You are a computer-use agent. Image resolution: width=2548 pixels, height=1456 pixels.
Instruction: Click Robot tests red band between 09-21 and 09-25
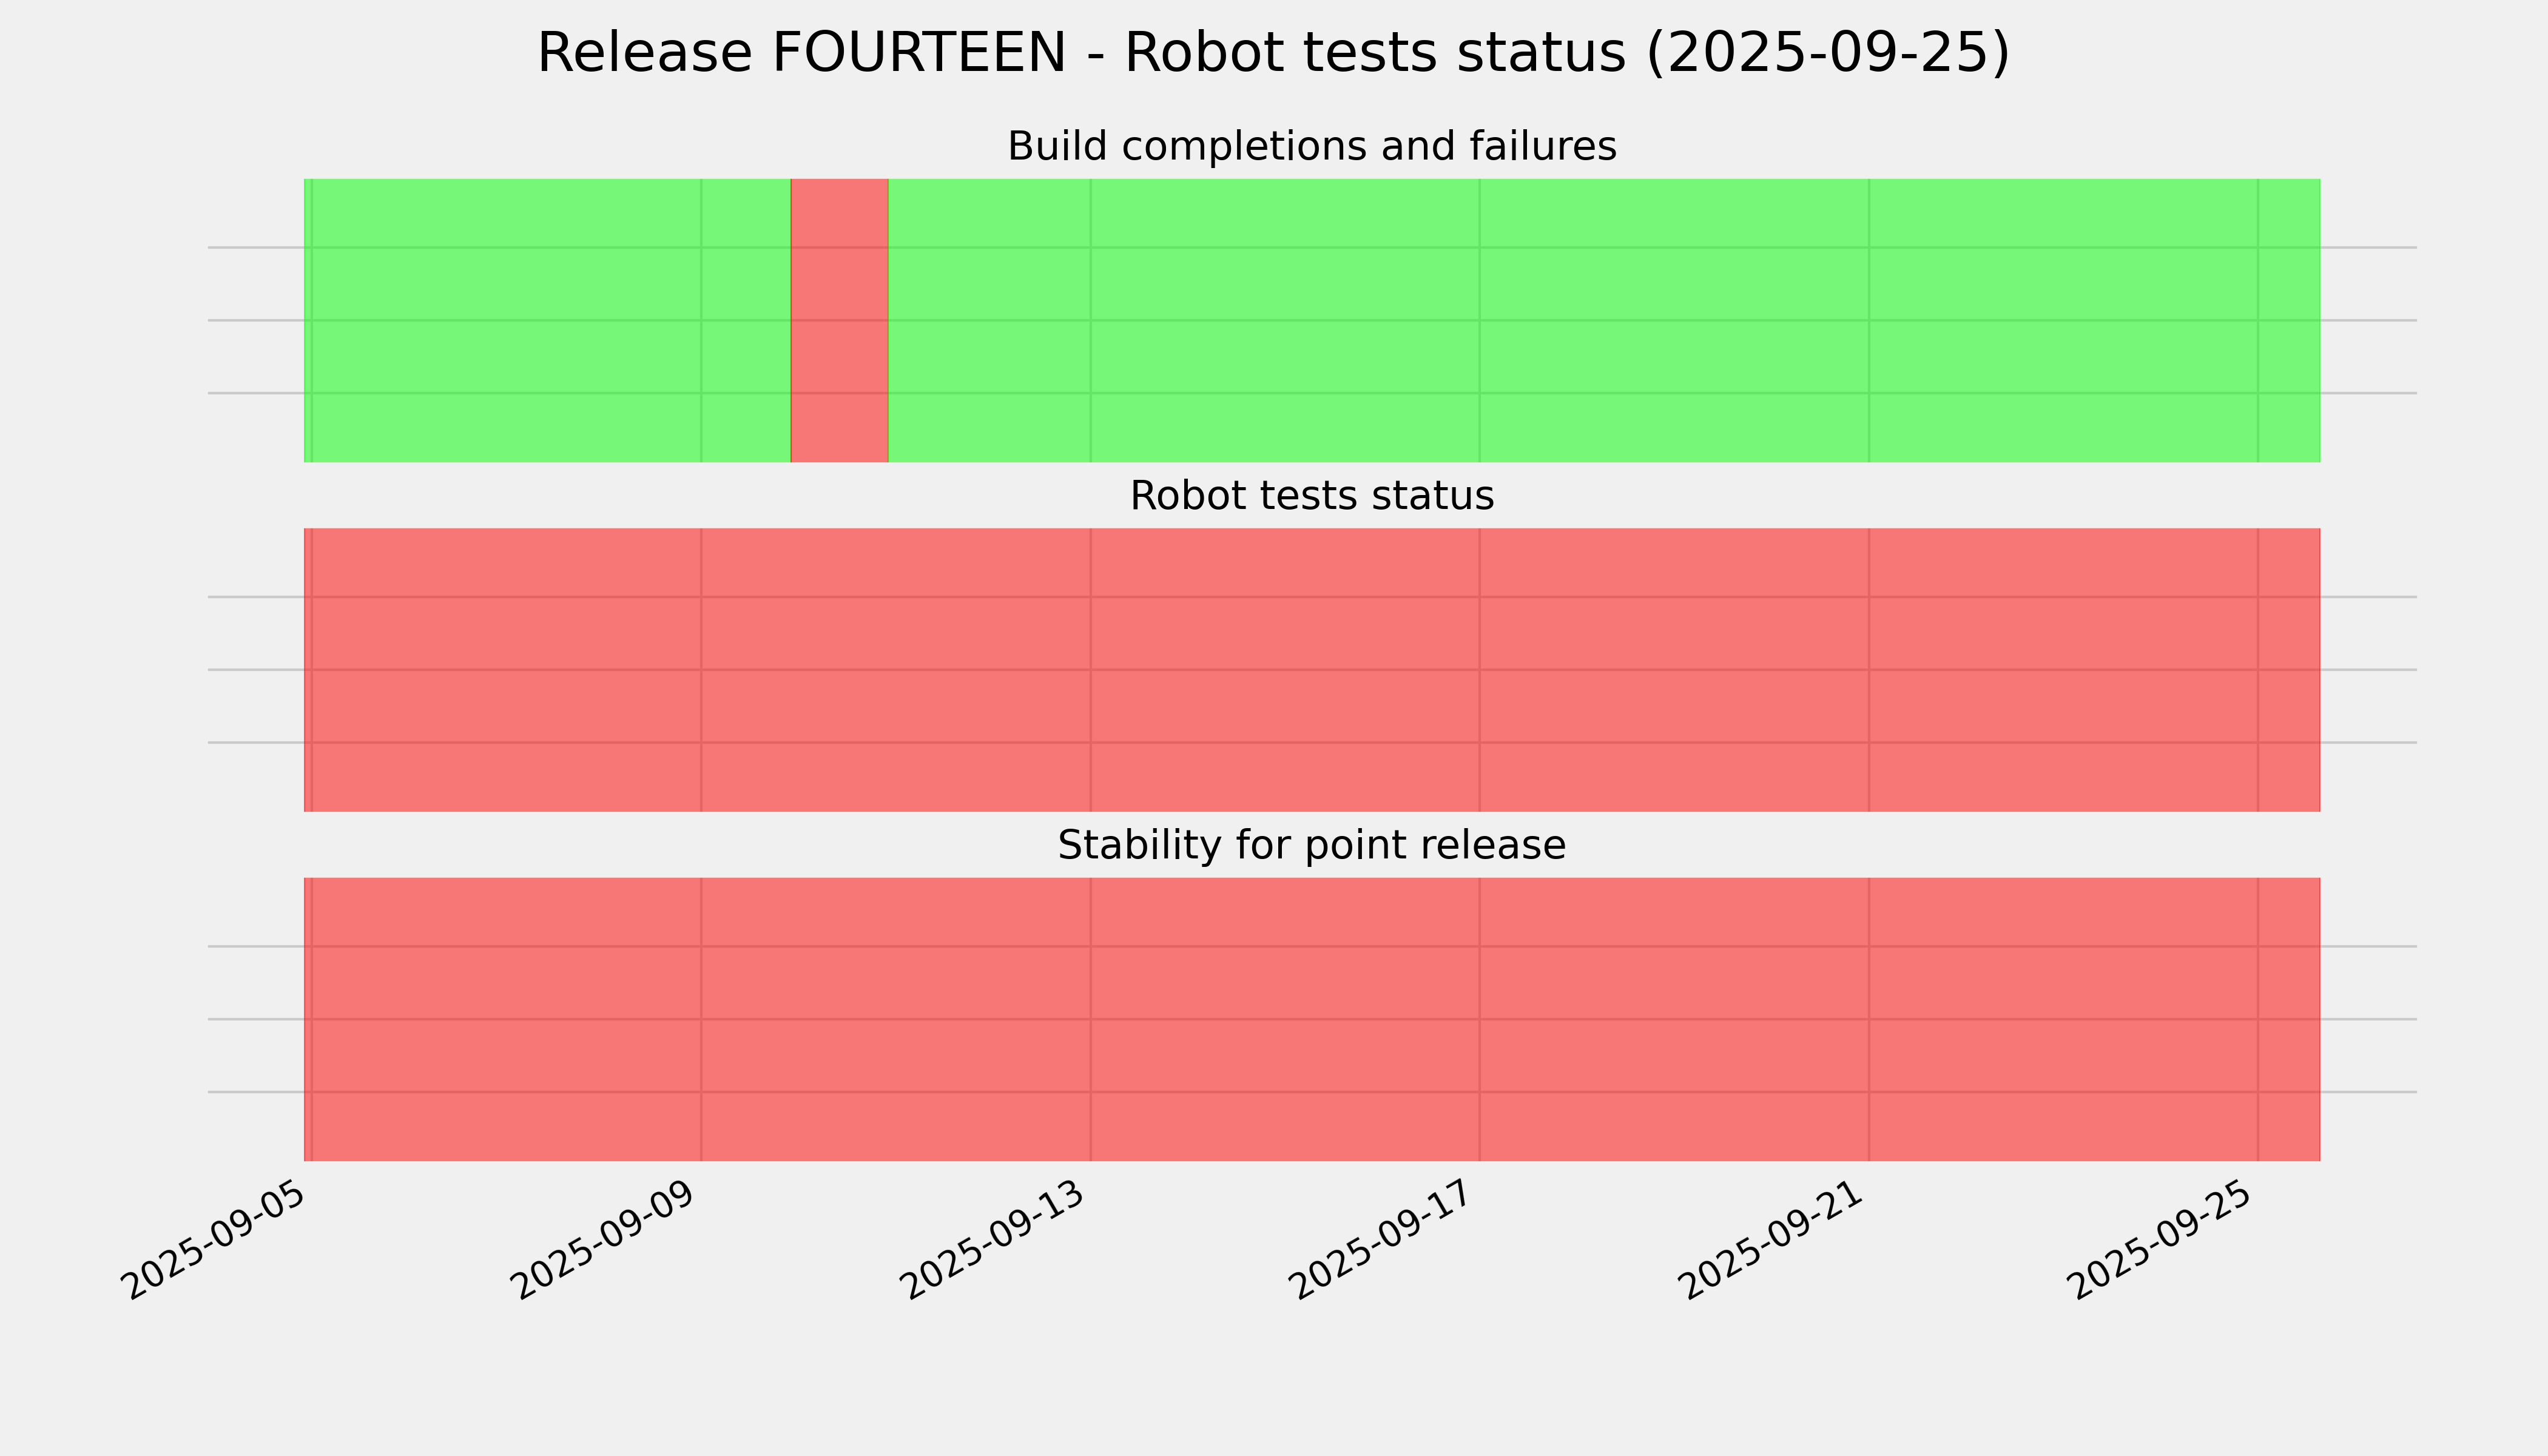[2063, 670]
